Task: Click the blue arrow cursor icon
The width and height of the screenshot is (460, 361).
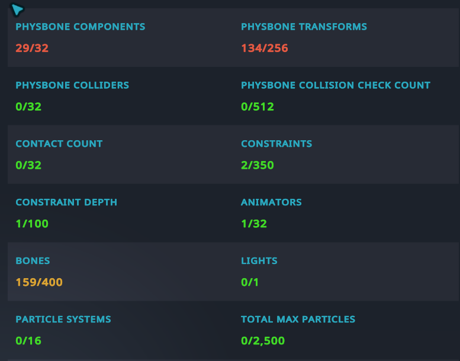Action: (x=17, y=9)
